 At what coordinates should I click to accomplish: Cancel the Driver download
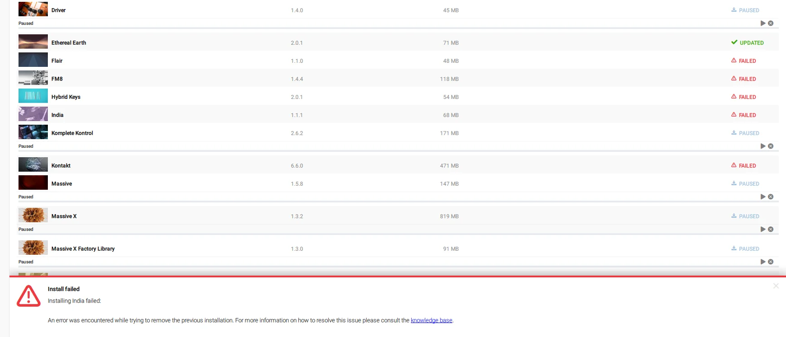point(771,23)
